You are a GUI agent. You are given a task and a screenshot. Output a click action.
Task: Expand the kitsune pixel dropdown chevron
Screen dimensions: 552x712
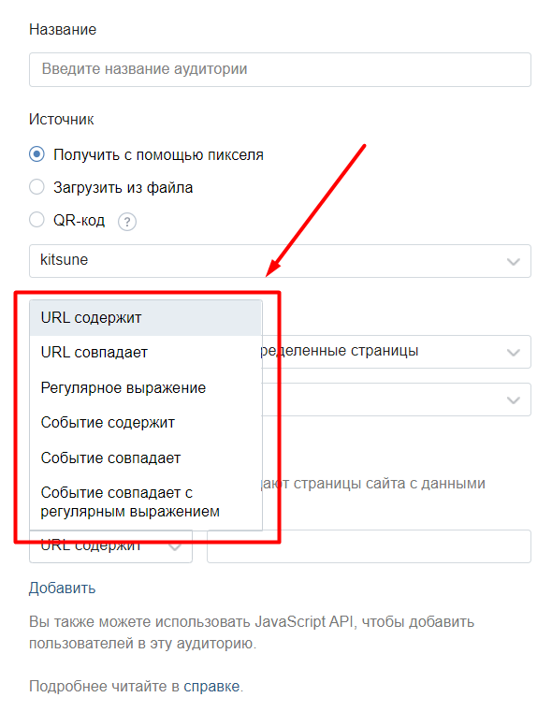[514, 262]
